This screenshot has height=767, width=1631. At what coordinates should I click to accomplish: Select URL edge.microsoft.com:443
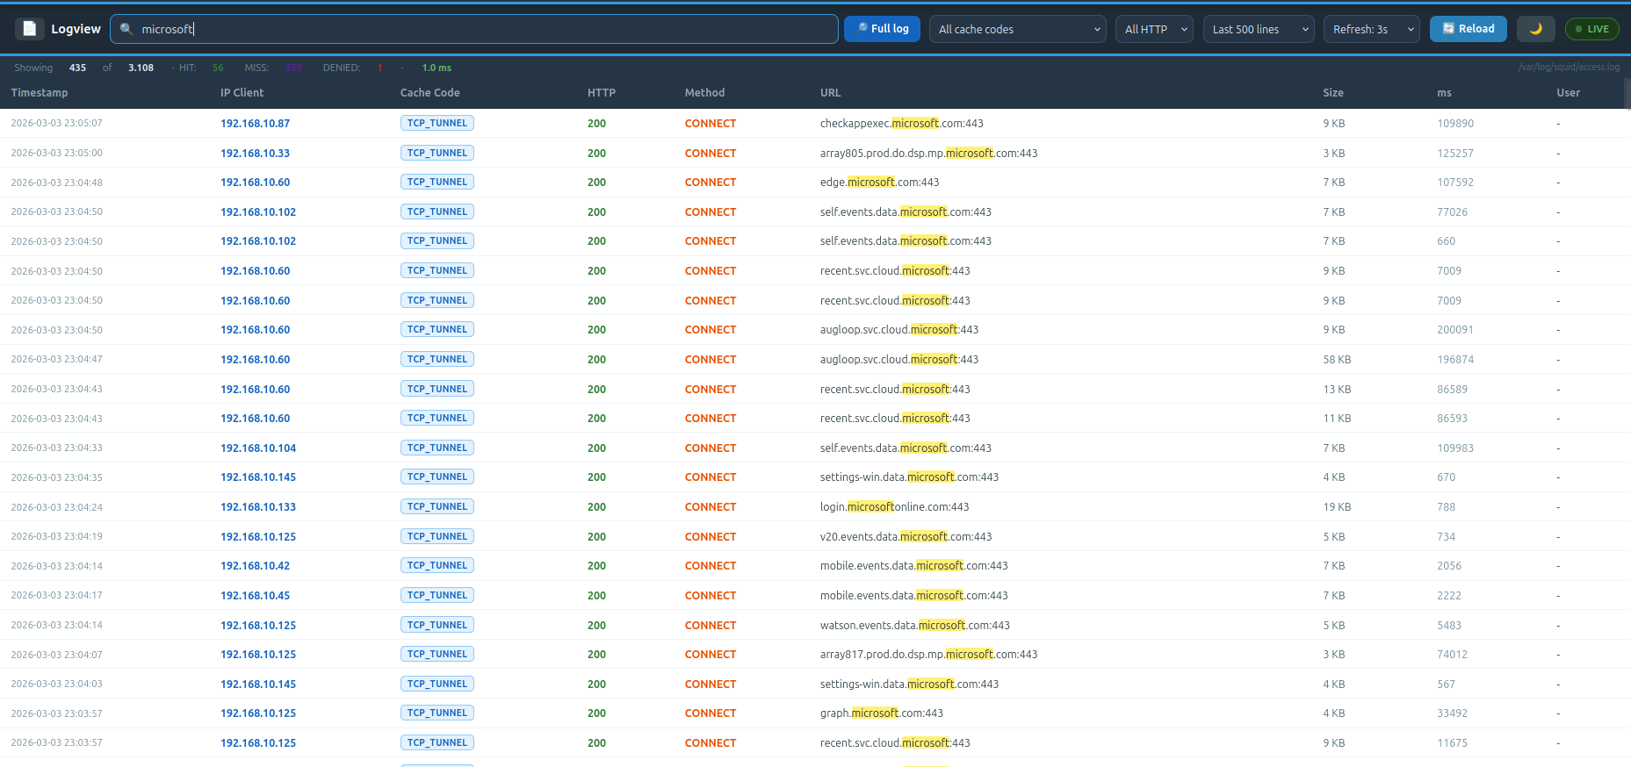(x=879, y=183)
